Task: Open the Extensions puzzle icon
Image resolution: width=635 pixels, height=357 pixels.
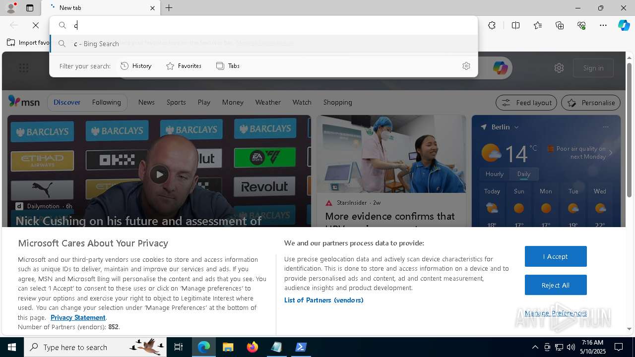Action: coord(492,25)
